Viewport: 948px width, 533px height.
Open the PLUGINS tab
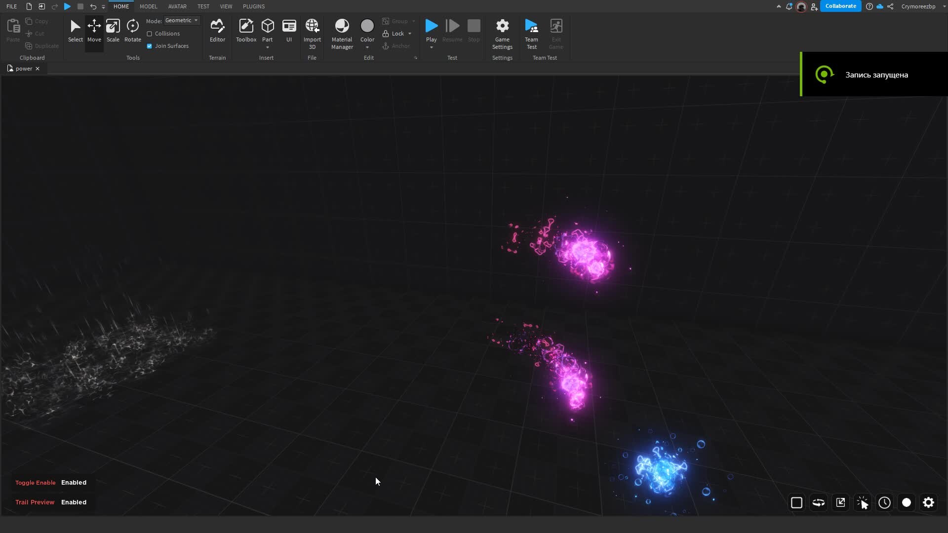(254, 6)
